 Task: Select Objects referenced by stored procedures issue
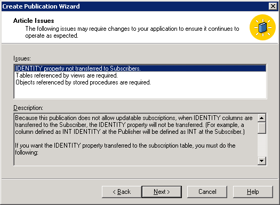(x=83, y=82)
